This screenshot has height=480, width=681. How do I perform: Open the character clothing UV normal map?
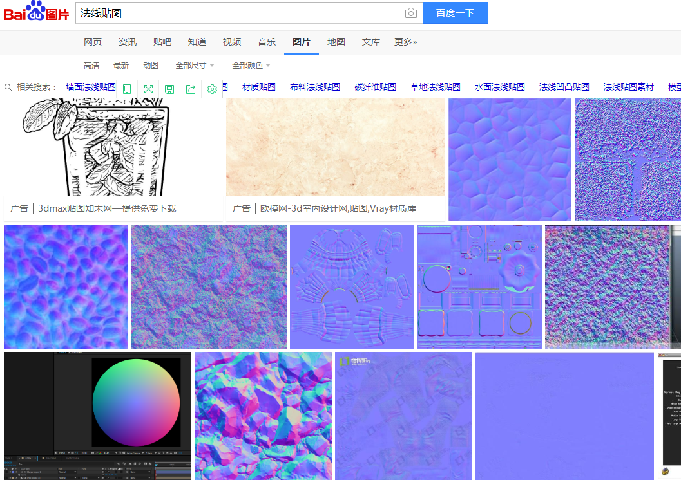pos(352,286)
